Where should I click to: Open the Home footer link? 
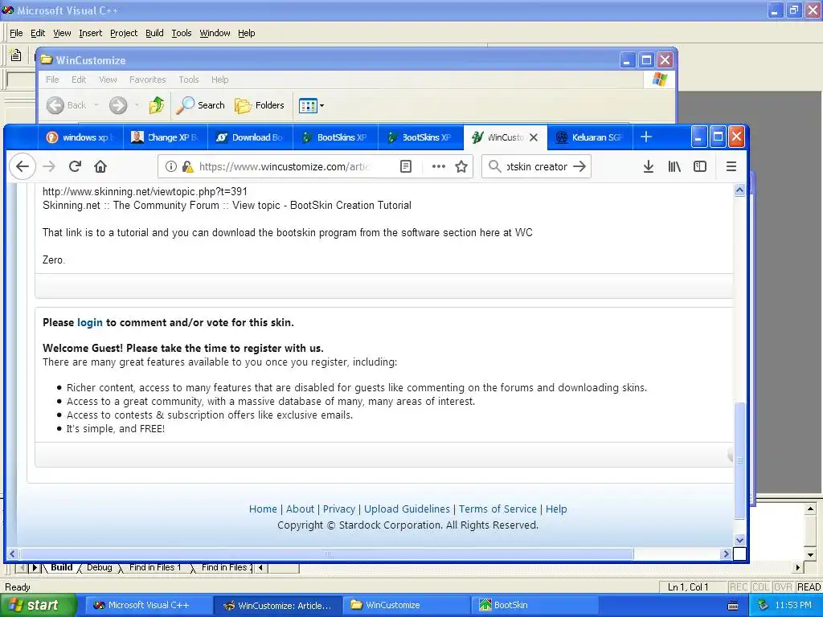point(263,509)
